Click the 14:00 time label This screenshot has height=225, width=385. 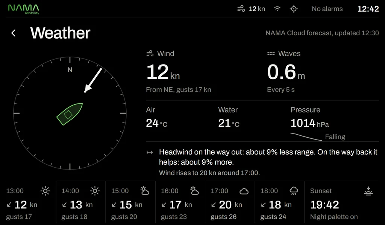70,191
